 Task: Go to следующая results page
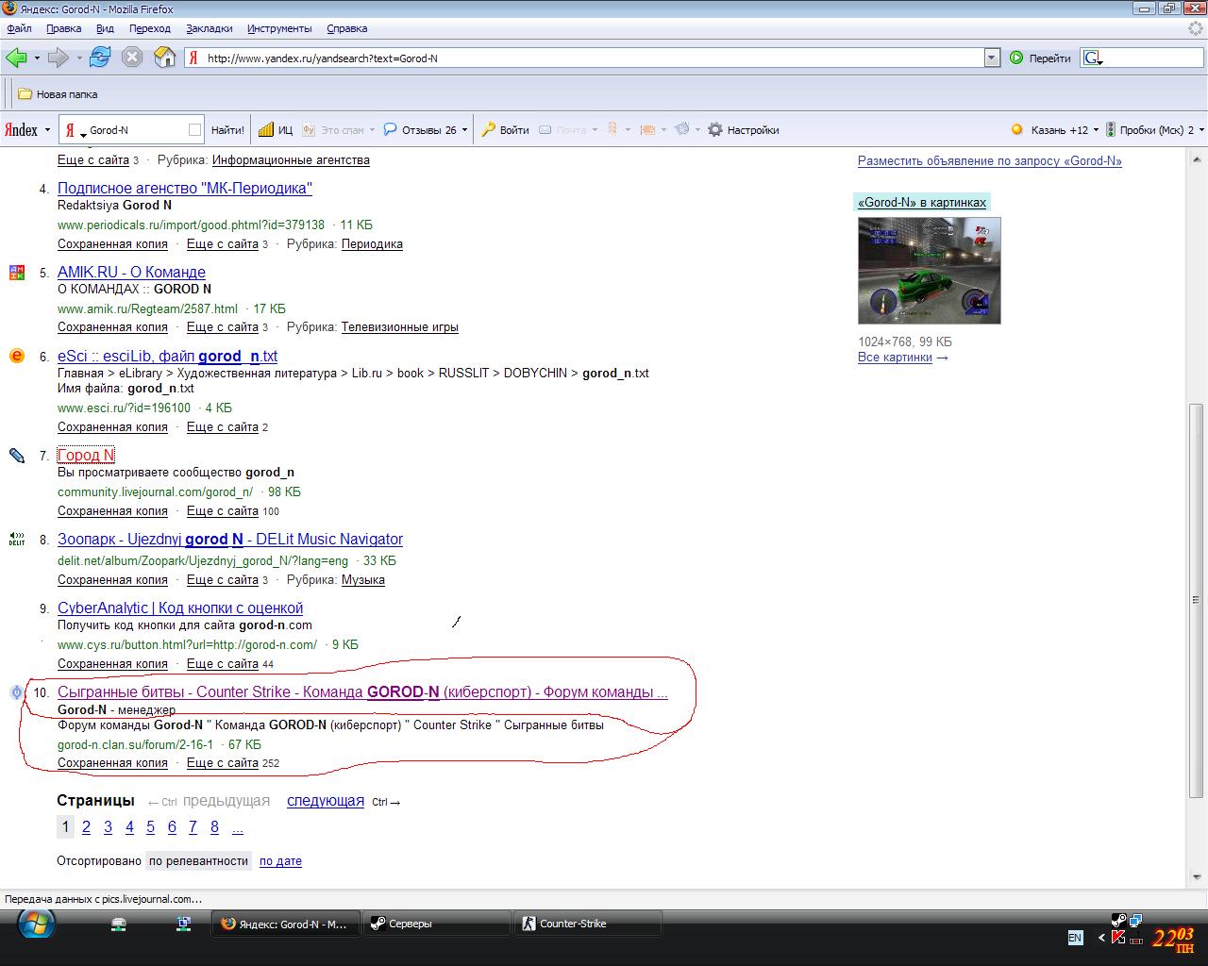[326, 801]
